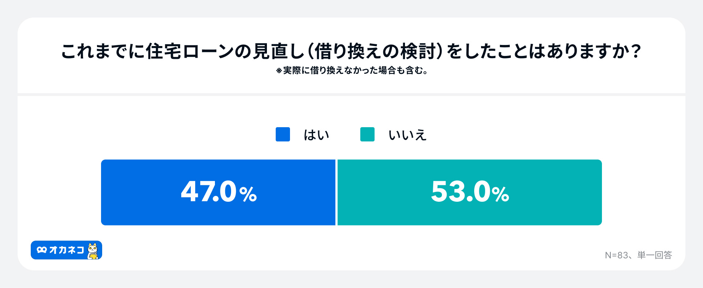
Task: Click the words これまでに starting the title
Action: [103, 51]
